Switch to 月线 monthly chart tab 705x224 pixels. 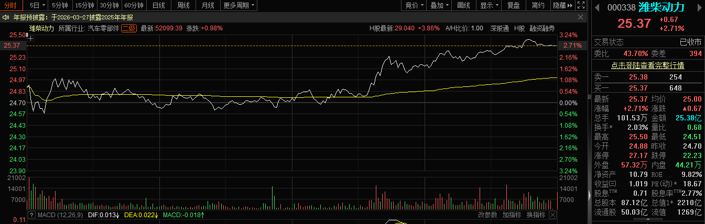coord(208,6)
